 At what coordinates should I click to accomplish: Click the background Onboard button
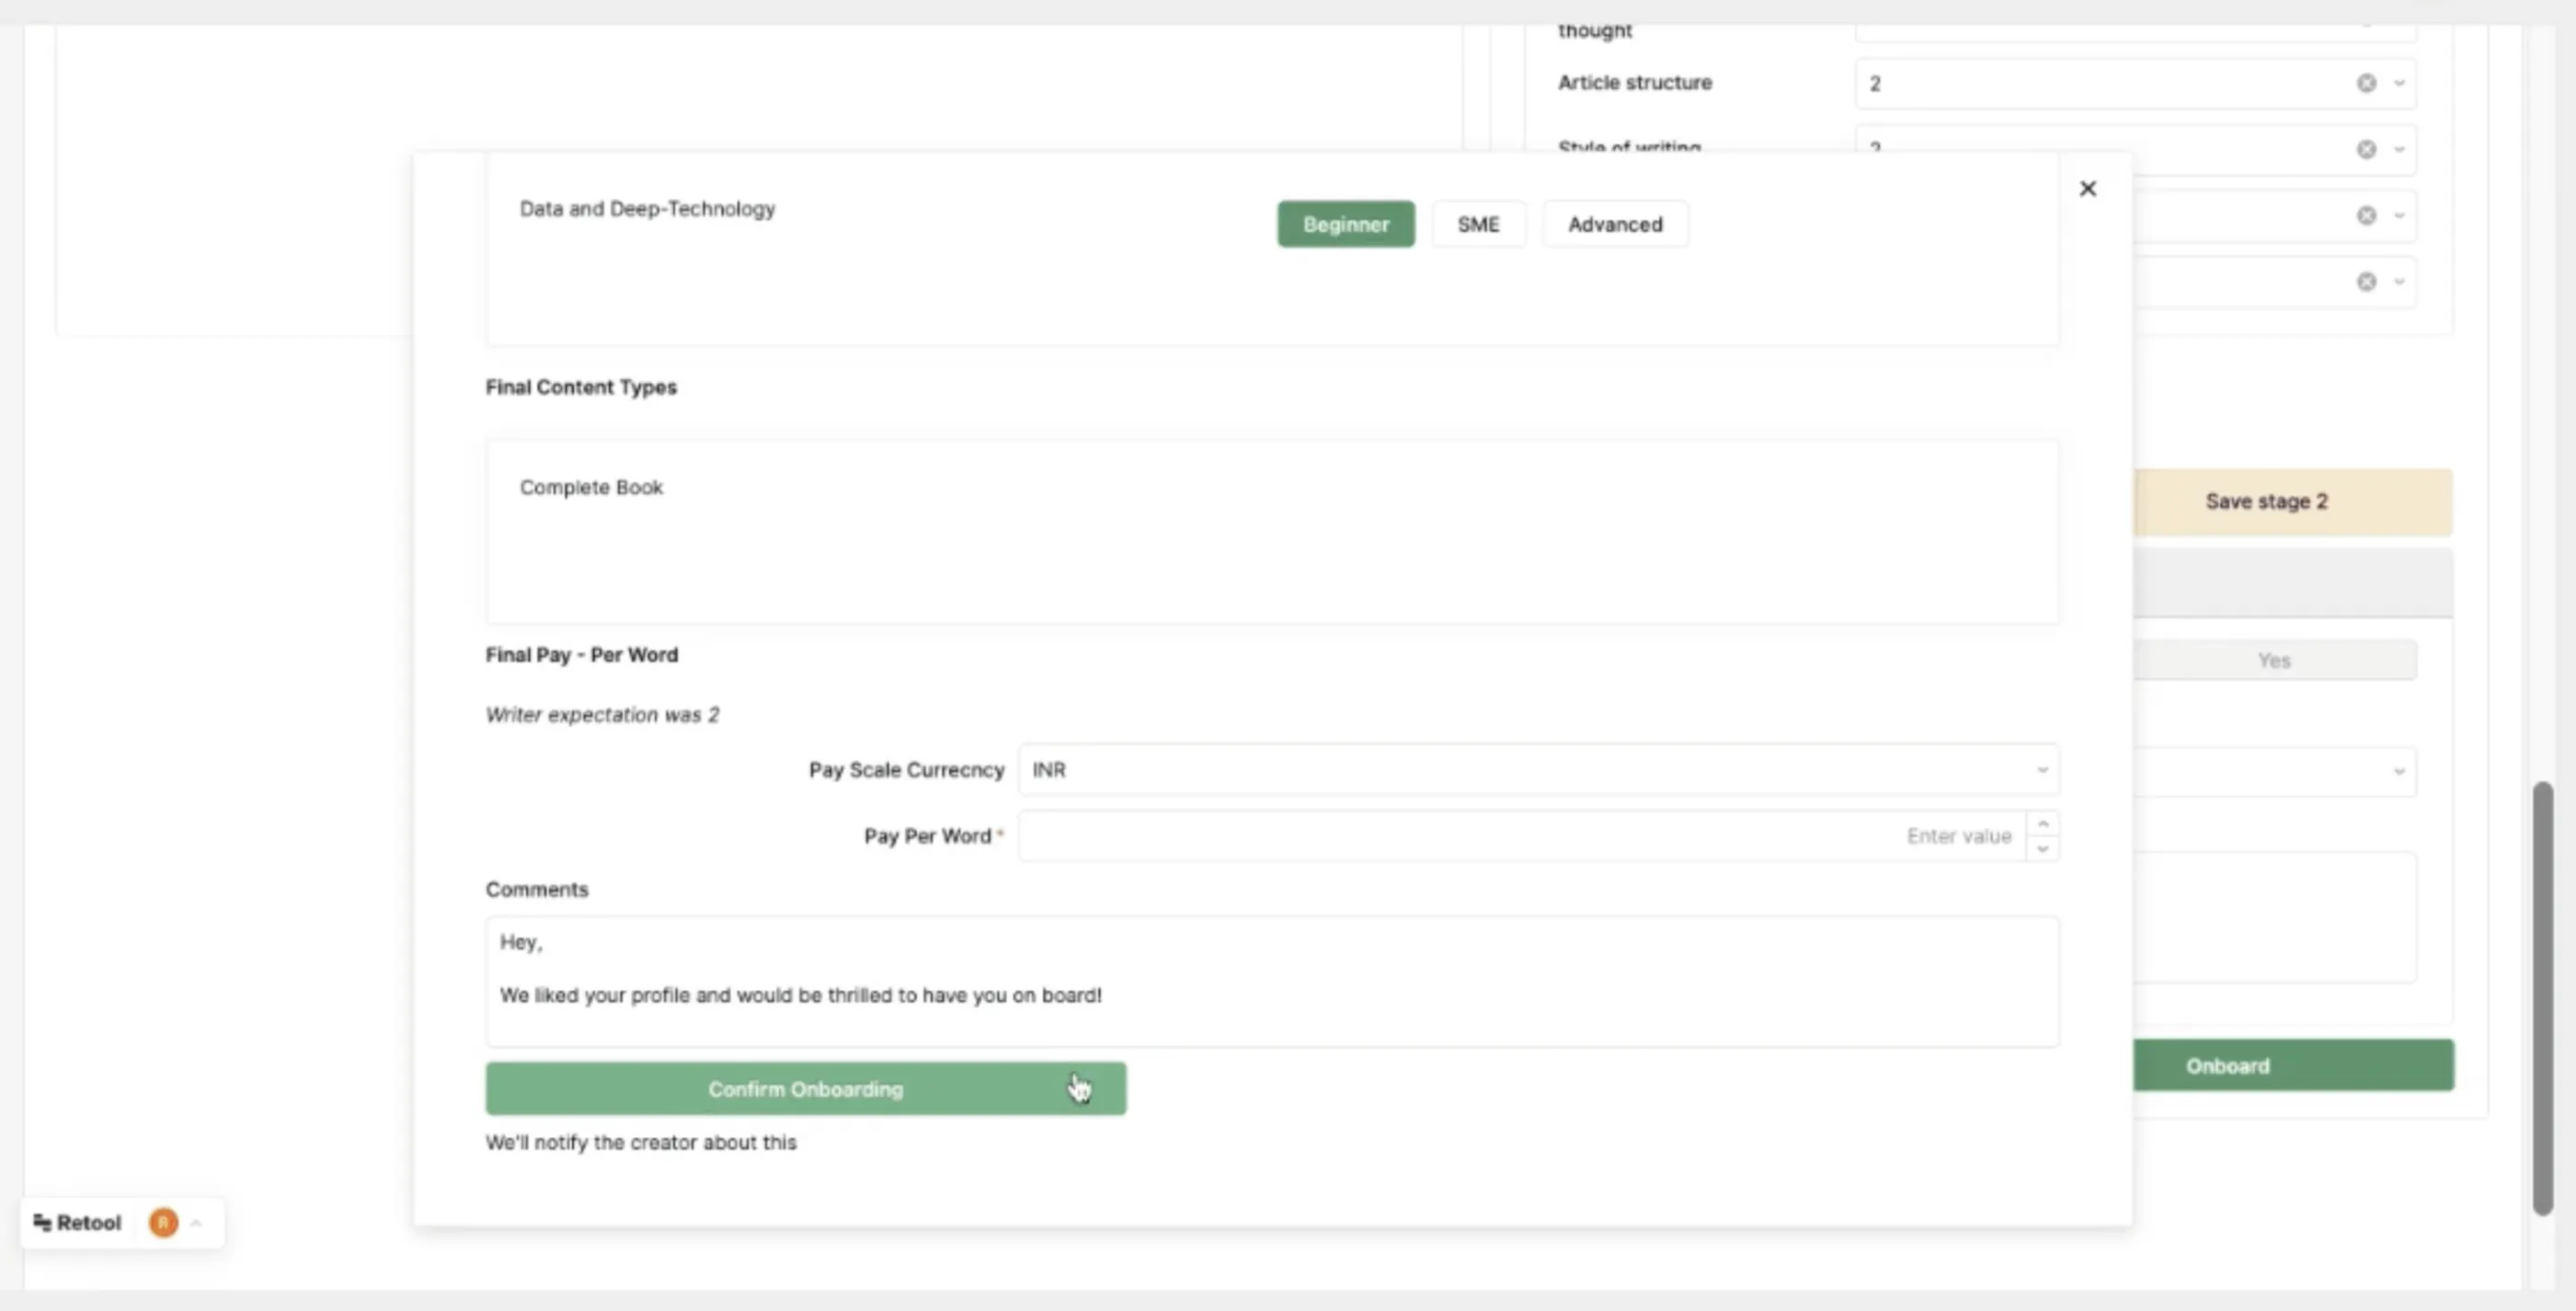tap(2292, 1065)
